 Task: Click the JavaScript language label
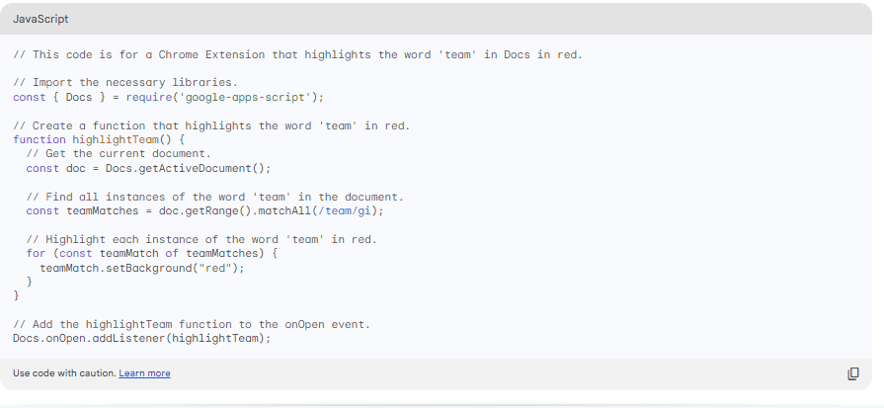click(40, 20)
